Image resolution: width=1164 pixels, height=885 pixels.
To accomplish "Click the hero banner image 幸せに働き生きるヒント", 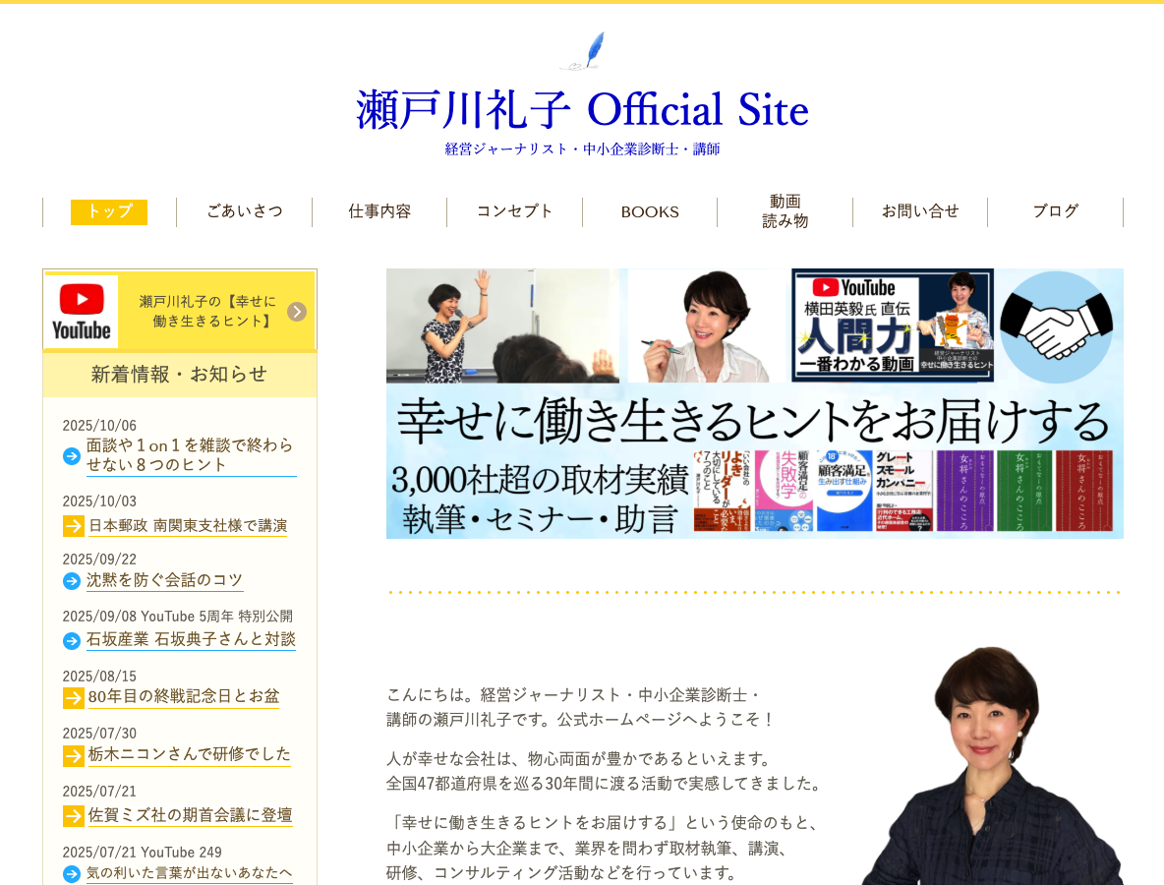I will (754, 403).
